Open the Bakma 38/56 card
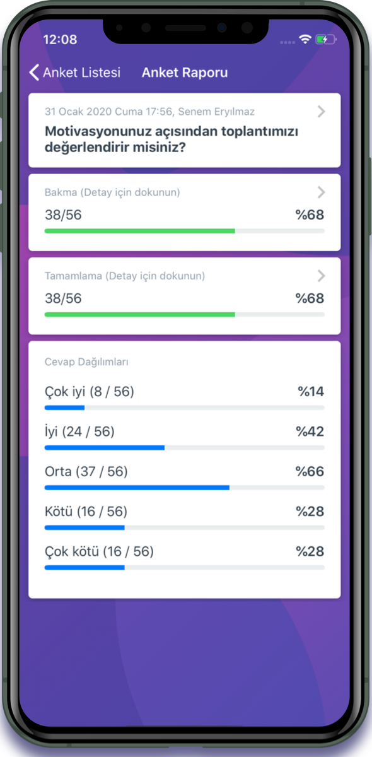The width and height of the screenshot is (372, 757). [185, 213]
